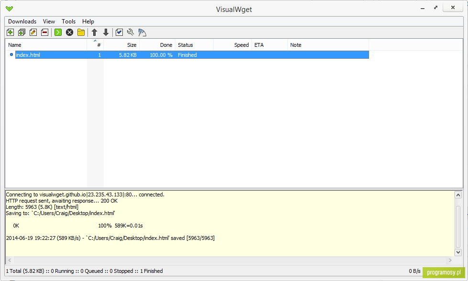
Task: Open the Downloads menu
Action: 22,22
